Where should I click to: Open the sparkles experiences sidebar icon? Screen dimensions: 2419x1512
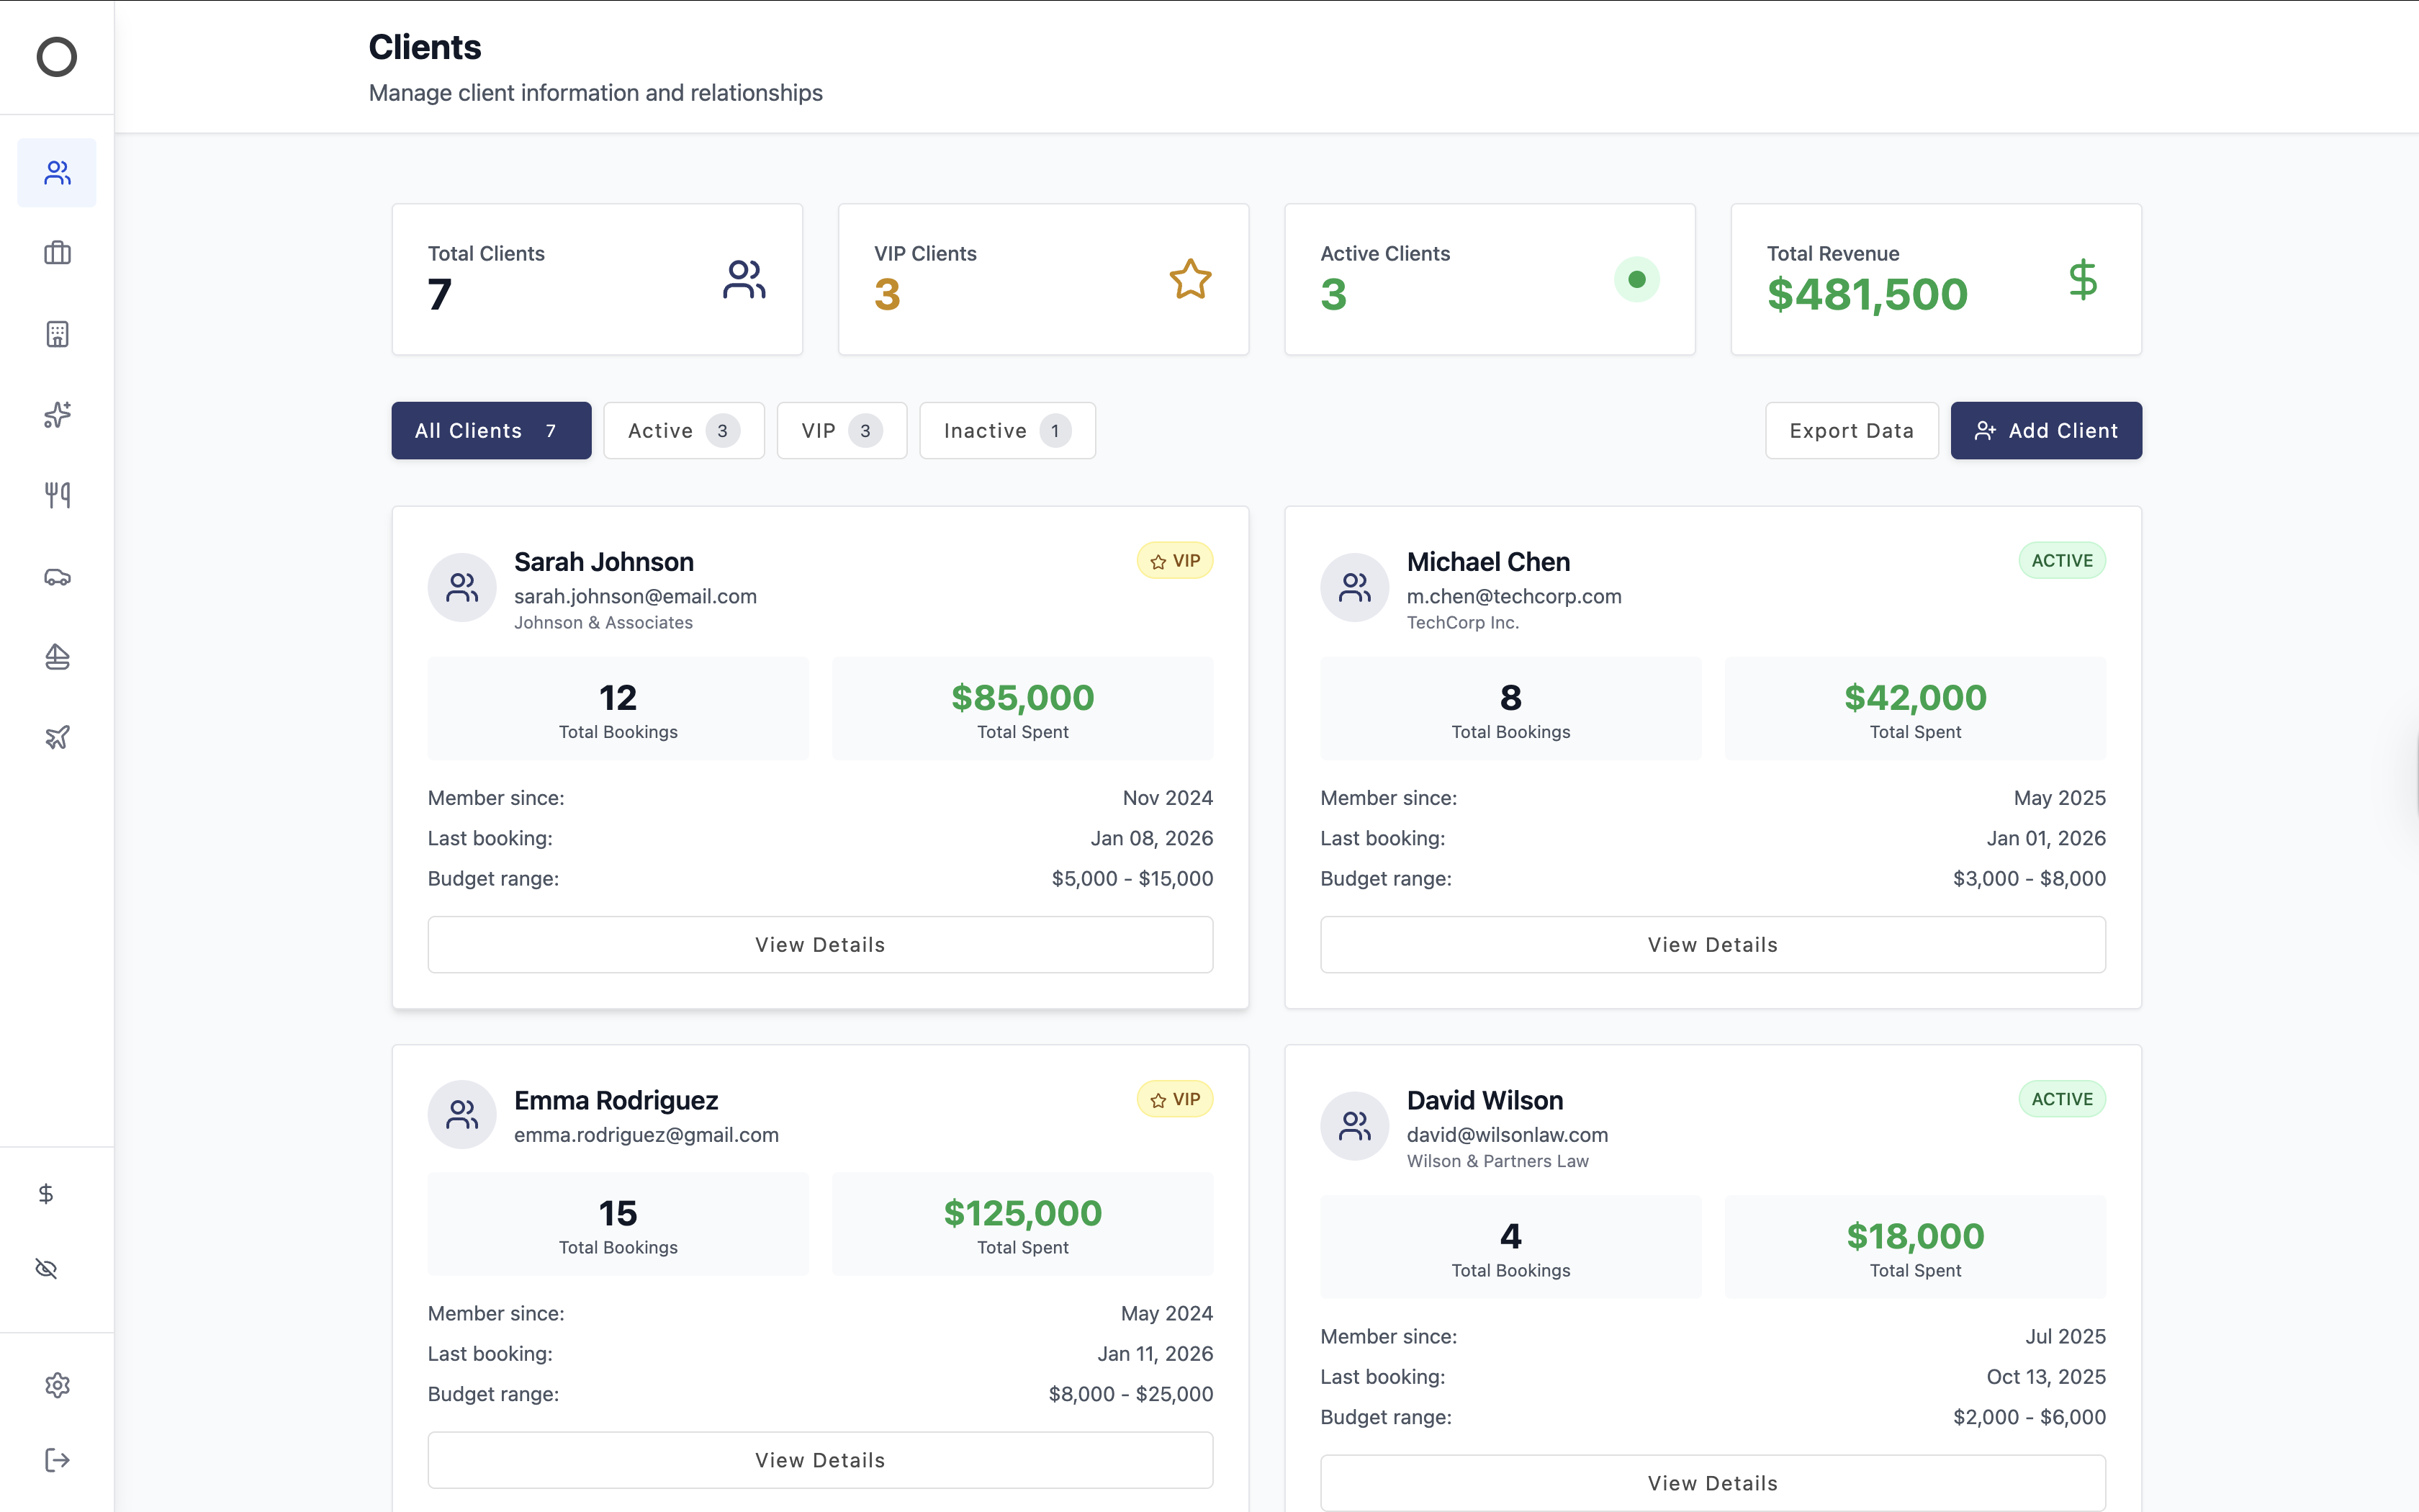57,414
